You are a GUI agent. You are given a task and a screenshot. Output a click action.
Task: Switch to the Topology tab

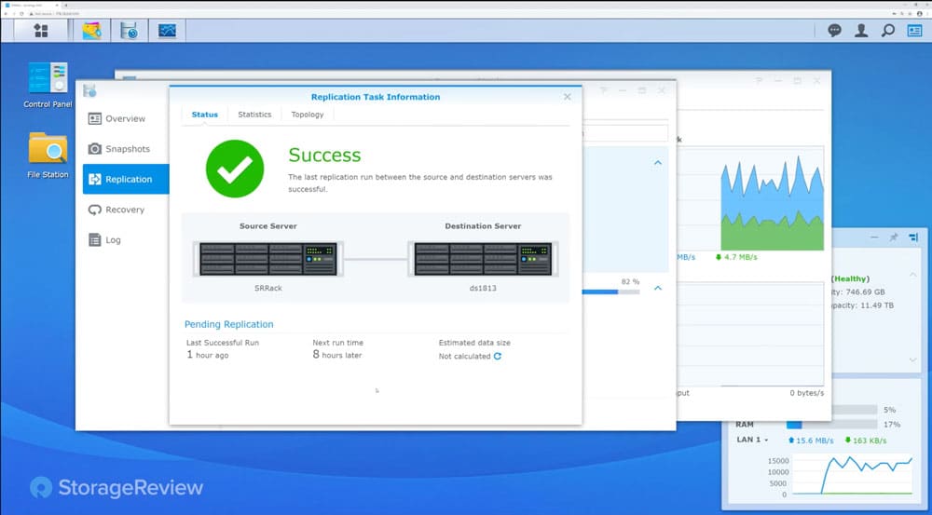(x=308, y=115)
